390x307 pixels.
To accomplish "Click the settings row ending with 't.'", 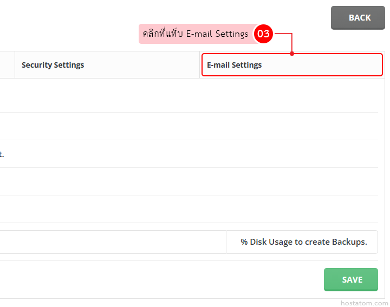I will (x=190, y=154).
